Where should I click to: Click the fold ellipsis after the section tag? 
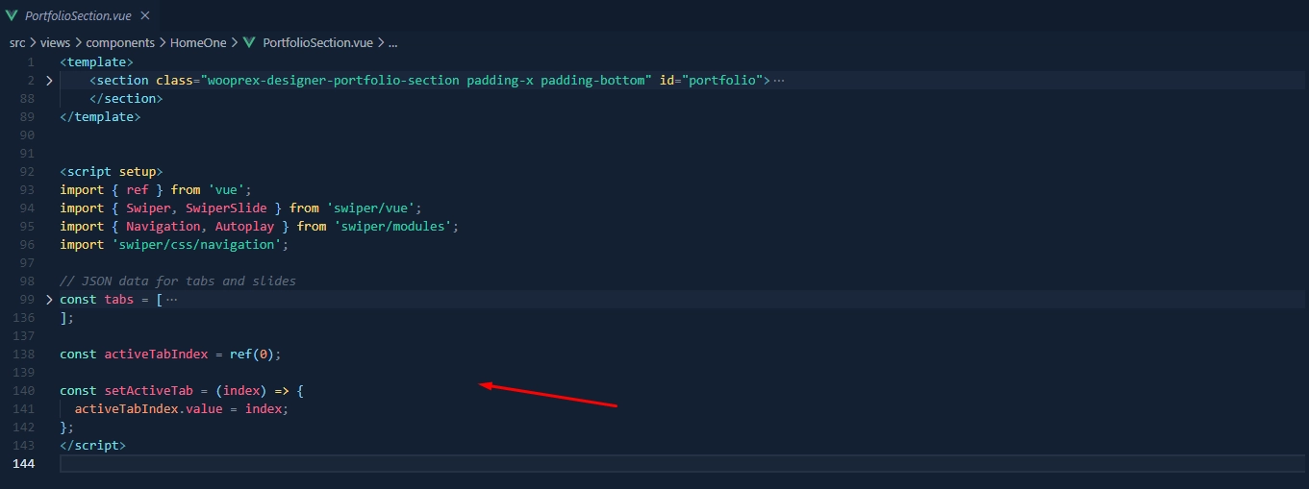click(779, 80)
